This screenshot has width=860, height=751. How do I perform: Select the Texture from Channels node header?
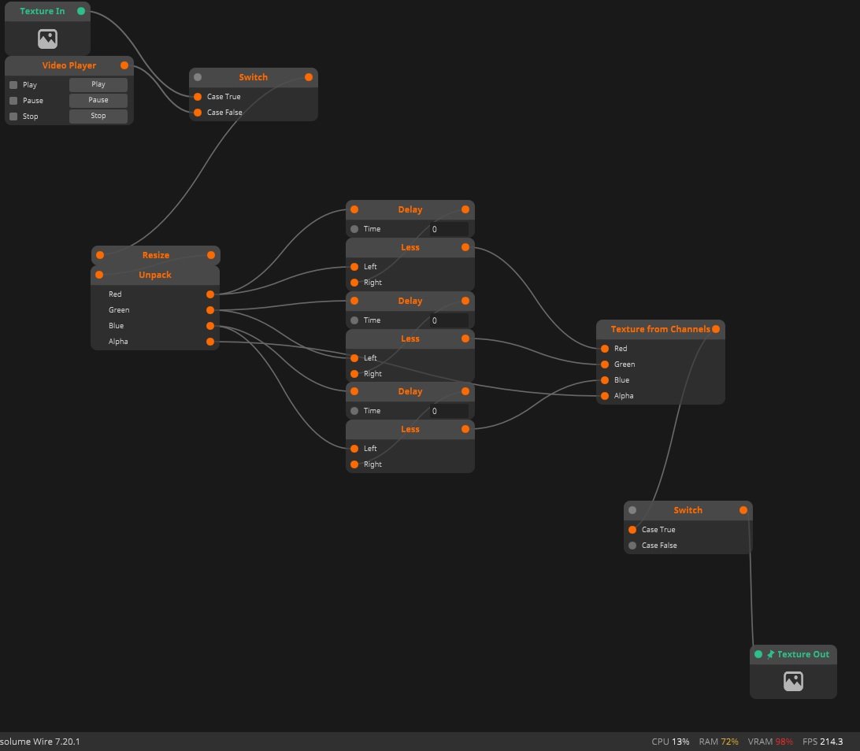[x=659, y=329]
